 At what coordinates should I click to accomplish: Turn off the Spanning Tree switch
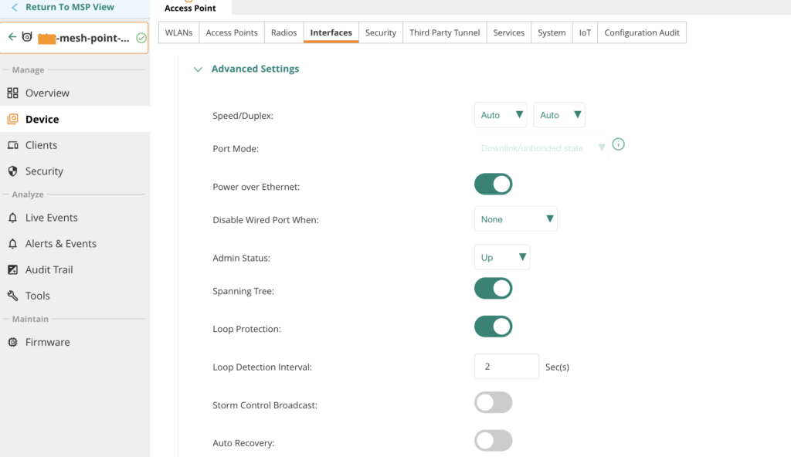[493, 289]
